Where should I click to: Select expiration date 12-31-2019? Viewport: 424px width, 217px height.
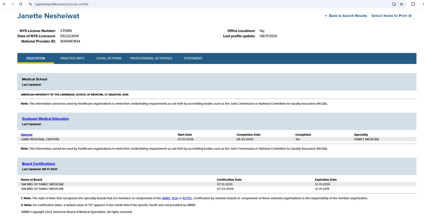click(322, 189)
